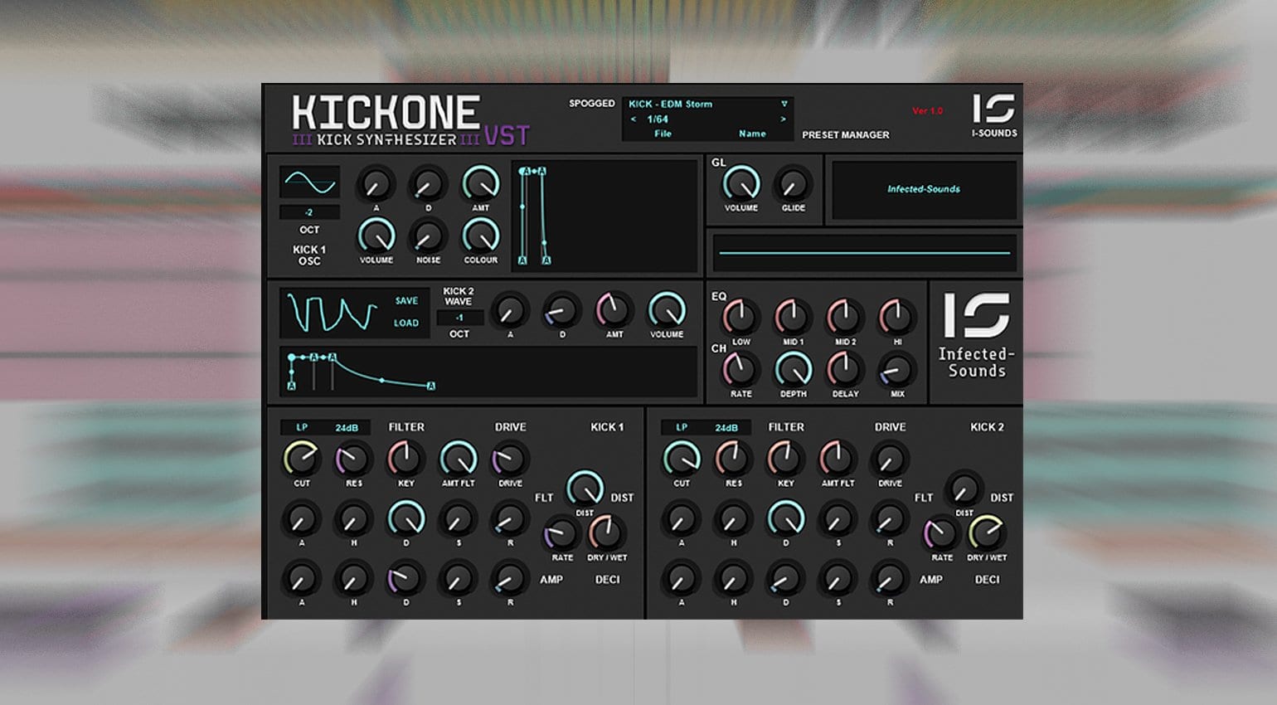
Task: Click the output waveform scope display
Action: pos(865,252)
